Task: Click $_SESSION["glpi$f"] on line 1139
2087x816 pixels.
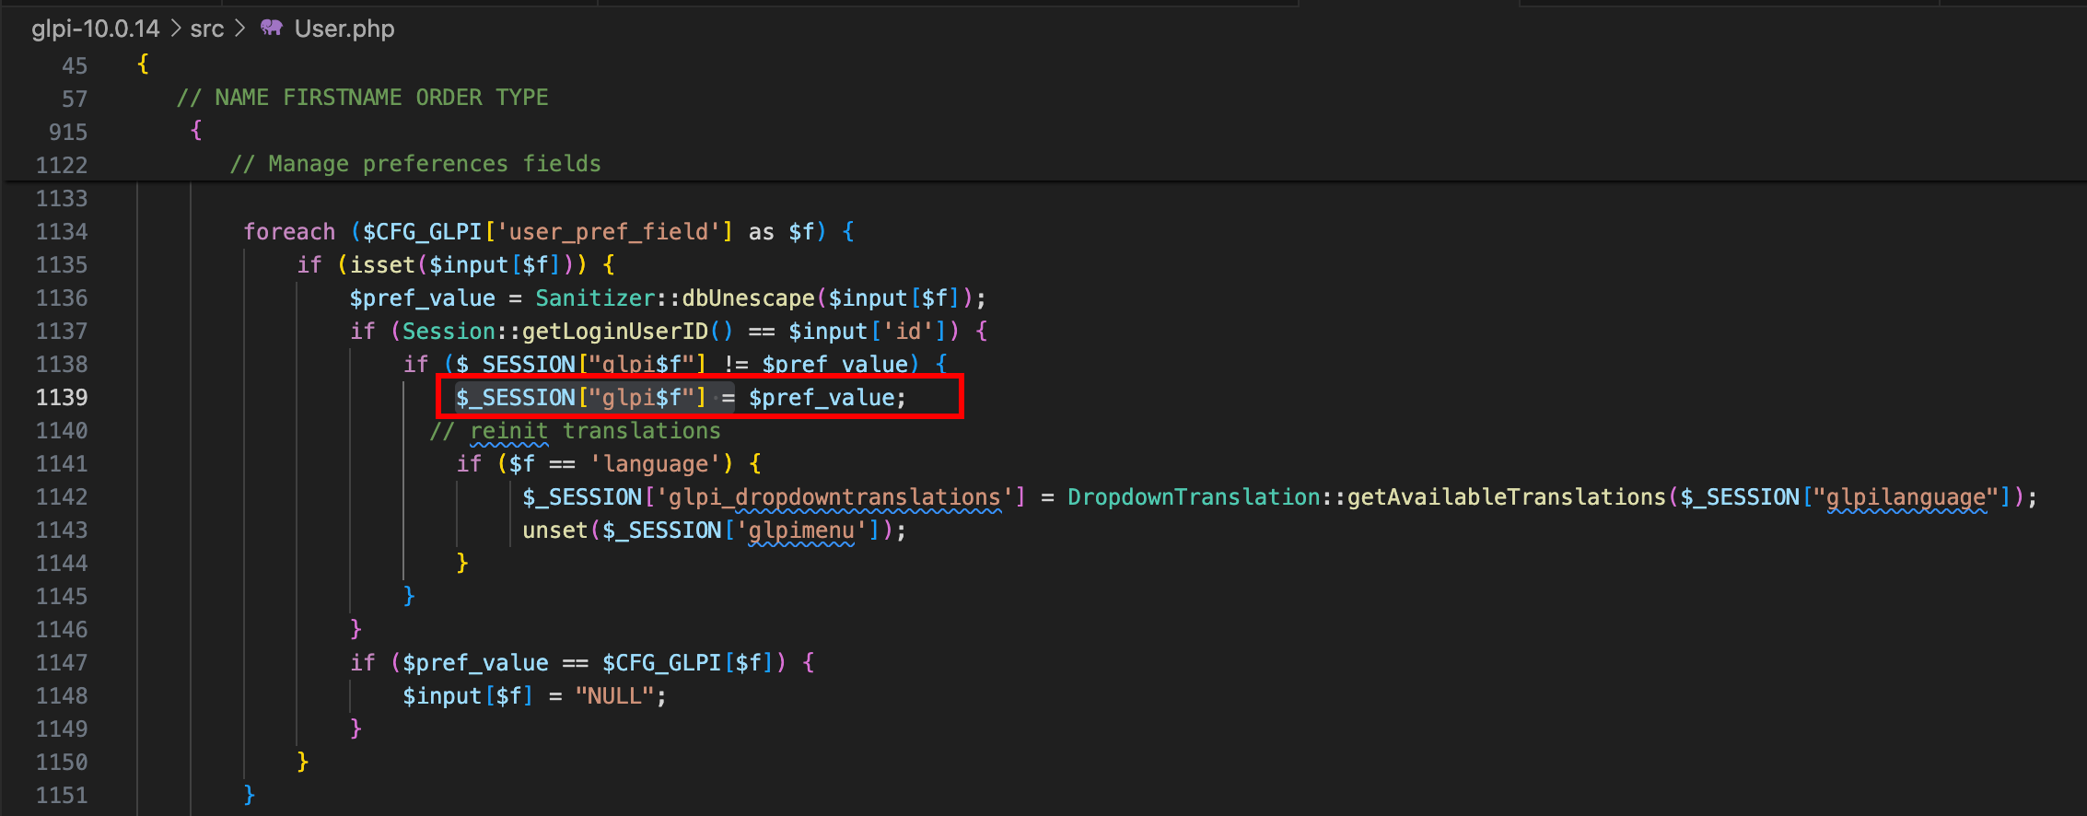Action: tap(581, 397)
